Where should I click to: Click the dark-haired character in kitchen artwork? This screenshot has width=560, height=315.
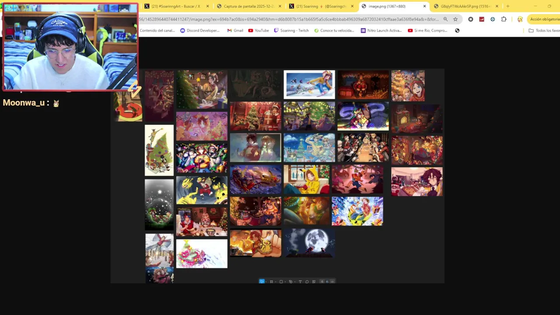417,182
